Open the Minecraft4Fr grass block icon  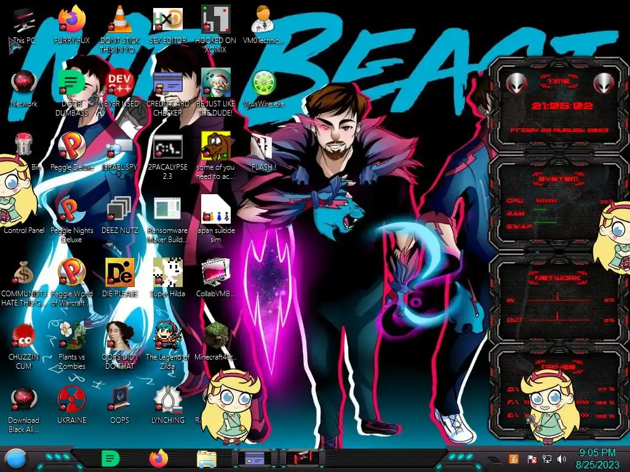(215, 341)
